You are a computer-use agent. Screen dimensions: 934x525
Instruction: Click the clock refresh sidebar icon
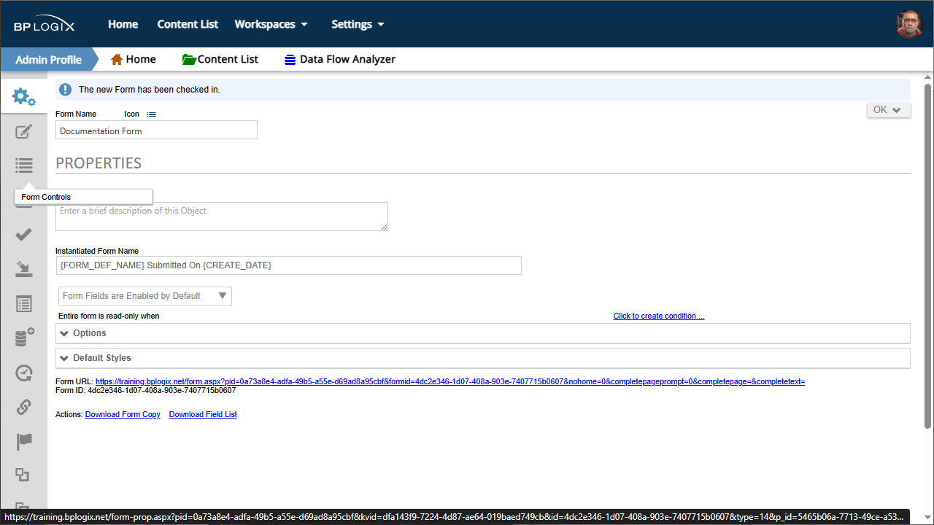coord(23,373)
